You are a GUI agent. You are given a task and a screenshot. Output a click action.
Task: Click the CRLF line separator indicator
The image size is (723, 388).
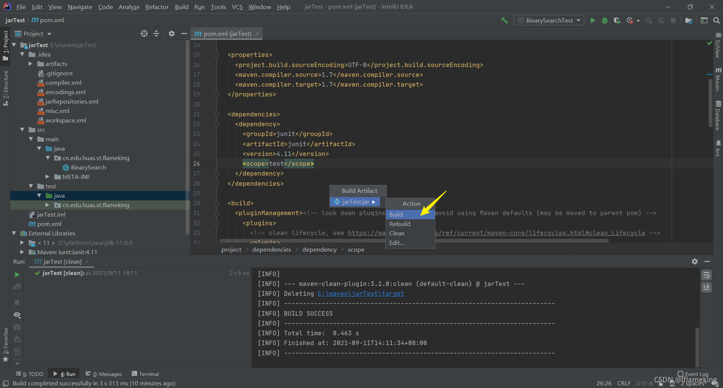(624, 383)
